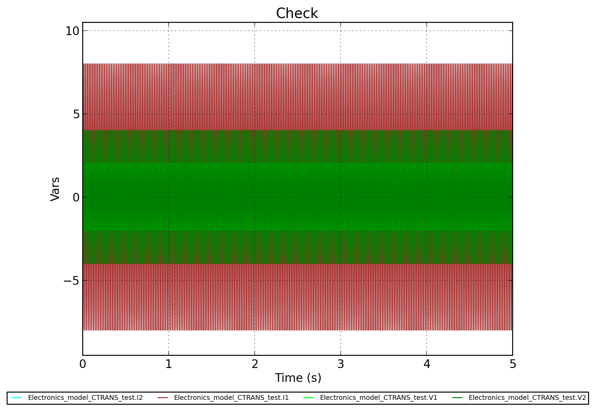The width and height of the screenshot is (595, 411).
Task: Click the 2 tick label on time axis
Action: click(x=255, y=364)
